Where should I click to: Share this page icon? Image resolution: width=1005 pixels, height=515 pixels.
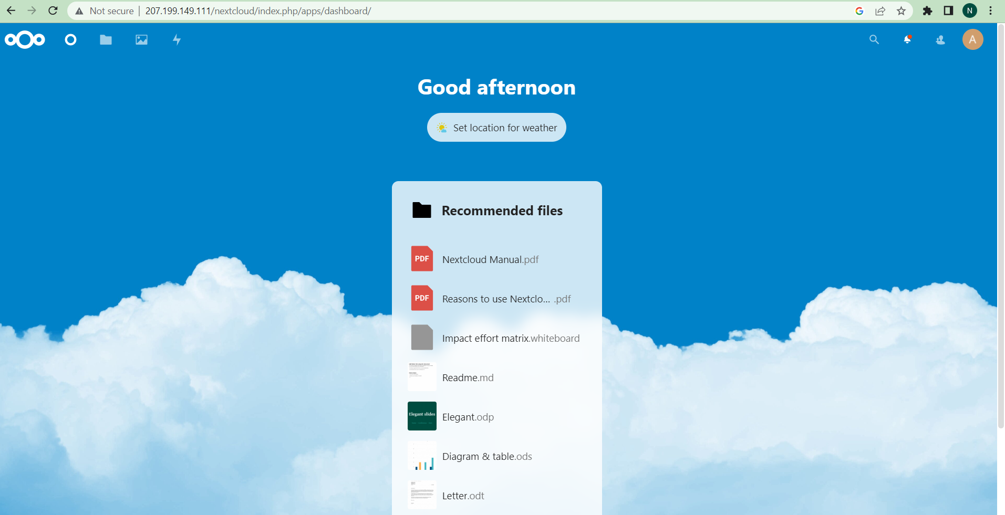coord(880,11)
